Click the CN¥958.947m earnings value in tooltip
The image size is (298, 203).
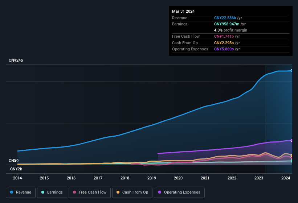[227, 24]
